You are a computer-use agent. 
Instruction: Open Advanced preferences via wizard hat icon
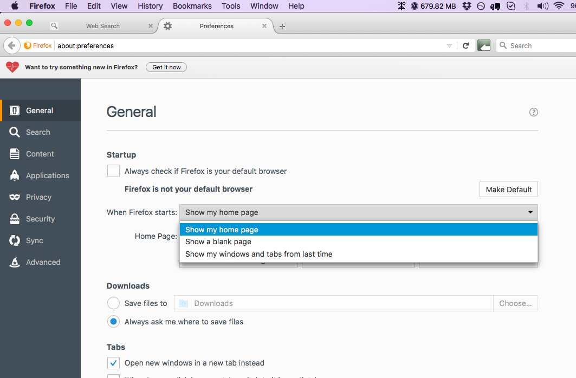pos(15,262)
